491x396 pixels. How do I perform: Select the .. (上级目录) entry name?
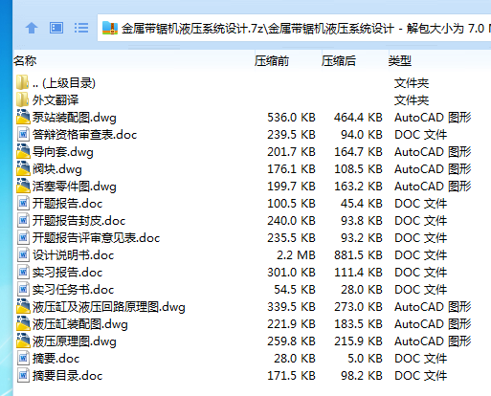[64, 83]
